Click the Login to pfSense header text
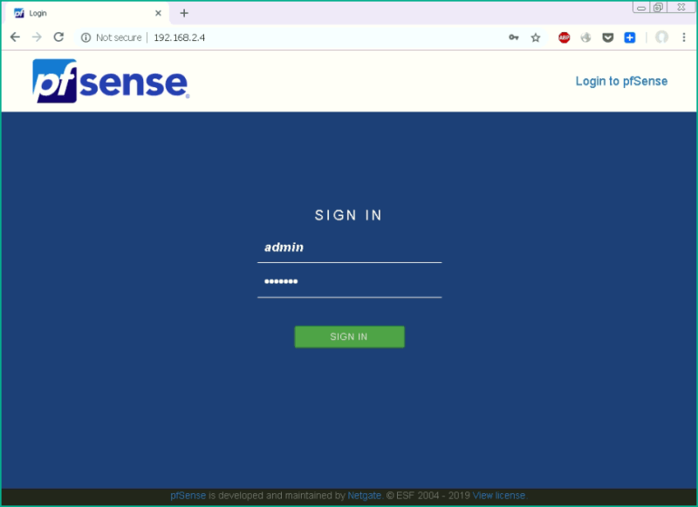Image resolution: width=698 pixels, height=507 pixels. click(621, 81)
